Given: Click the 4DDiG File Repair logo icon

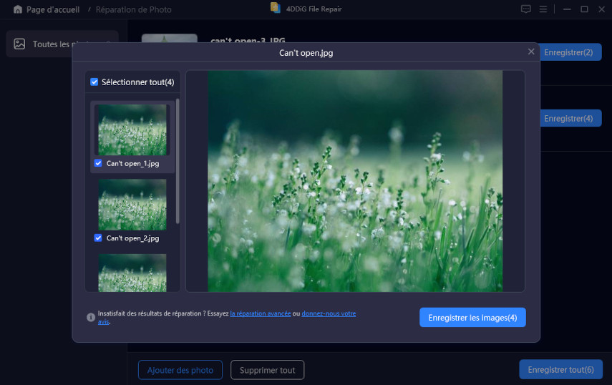Looking at the screenshot, I should point(275,8).
